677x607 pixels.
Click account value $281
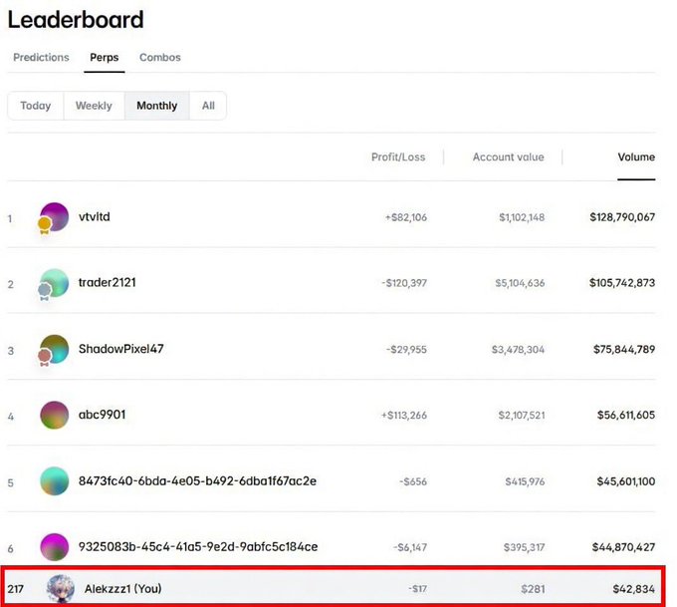tap(533, 589)
